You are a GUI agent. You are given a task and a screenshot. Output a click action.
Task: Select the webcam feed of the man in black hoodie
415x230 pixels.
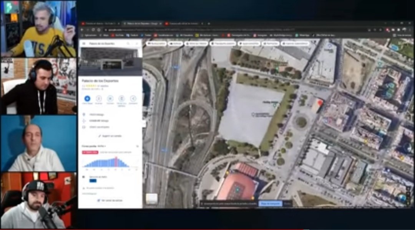39,86
